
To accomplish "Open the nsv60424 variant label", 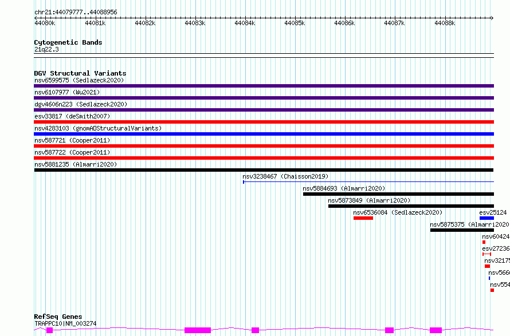I will pyautogui.click(x=496, y=236).
